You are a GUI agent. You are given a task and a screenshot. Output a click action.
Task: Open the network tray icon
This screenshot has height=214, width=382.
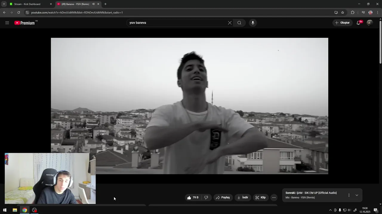coord(345,210)
